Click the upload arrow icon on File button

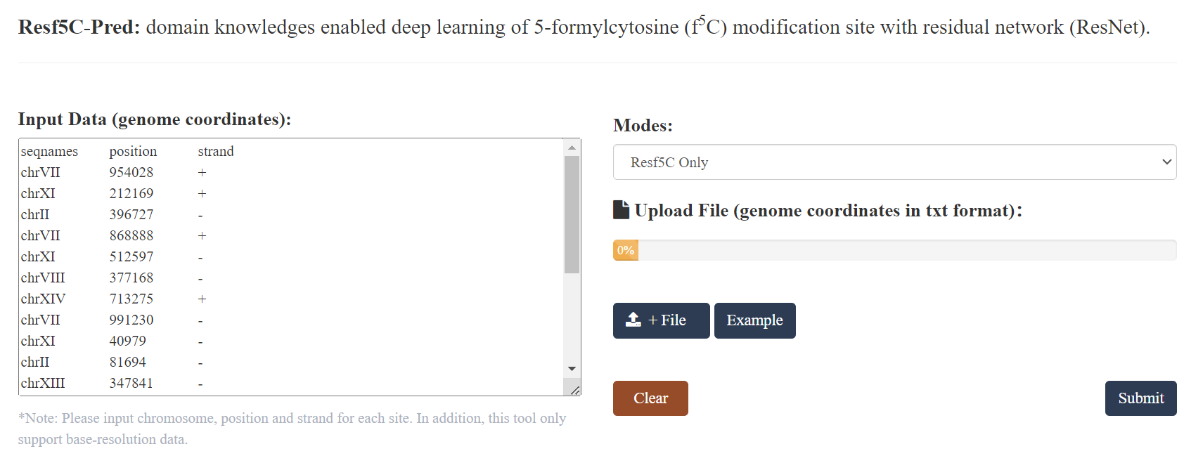click(633, 320)
